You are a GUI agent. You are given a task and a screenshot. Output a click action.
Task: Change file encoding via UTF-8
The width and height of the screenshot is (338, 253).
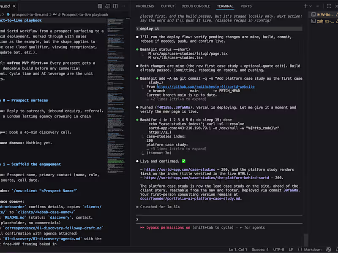pos(278,250)
